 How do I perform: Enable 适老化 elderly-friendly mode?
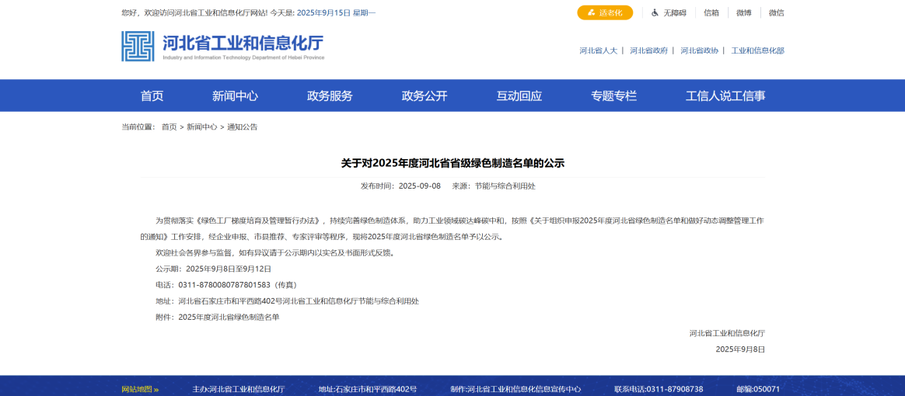coord(605,12)
